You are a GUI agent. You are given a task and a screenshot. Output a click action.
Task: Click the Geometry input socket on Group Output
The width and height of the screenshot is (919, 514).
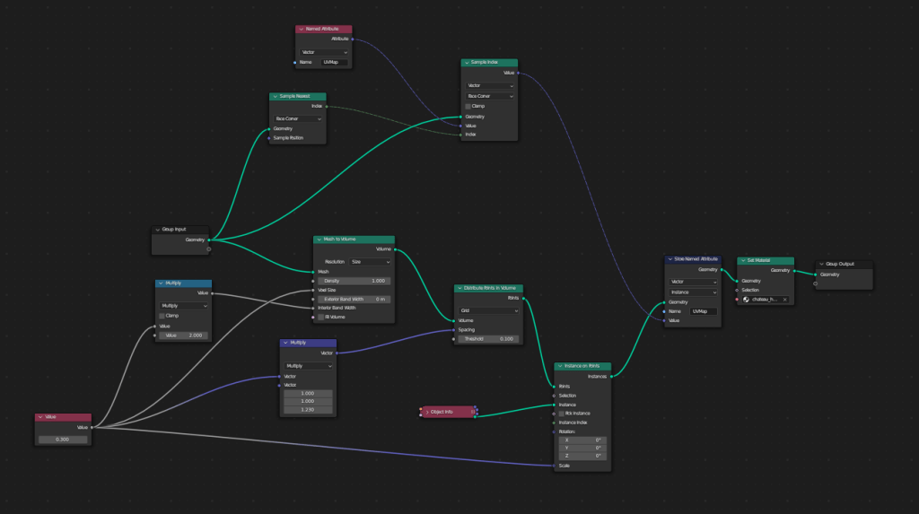[x=816, y=274]
